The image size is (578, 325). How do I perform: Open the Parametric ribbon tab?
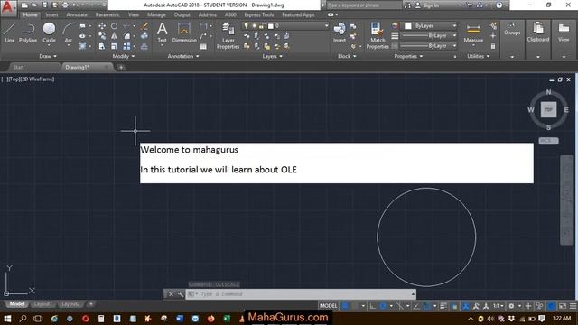coord(107,14)
